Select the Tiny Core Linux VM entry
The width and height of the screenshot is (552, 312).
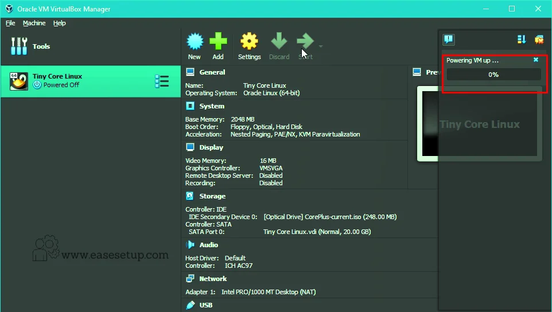tap(91, 81)
